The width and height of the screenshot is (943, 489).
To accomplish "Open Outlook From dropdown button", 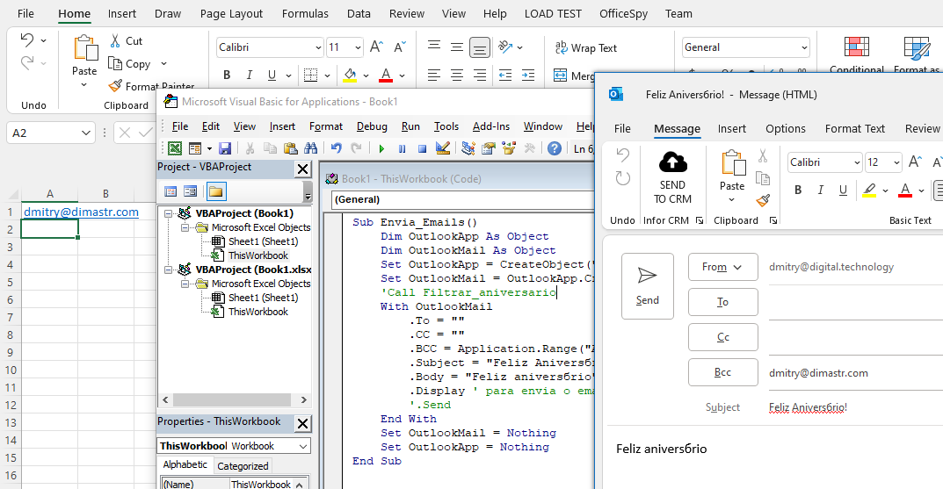I will click(722, 268).
